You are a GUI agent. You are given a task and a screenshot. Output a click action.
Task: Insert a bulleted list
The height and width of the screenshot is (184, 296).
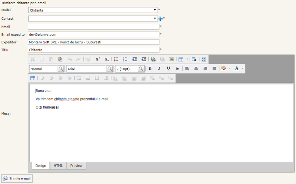[125, 59]
